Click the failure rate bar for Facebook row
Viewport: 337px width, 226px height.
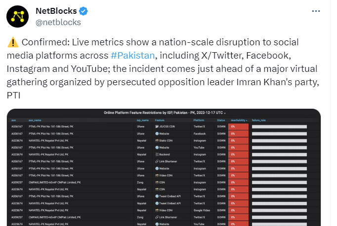tap(279, 133)
